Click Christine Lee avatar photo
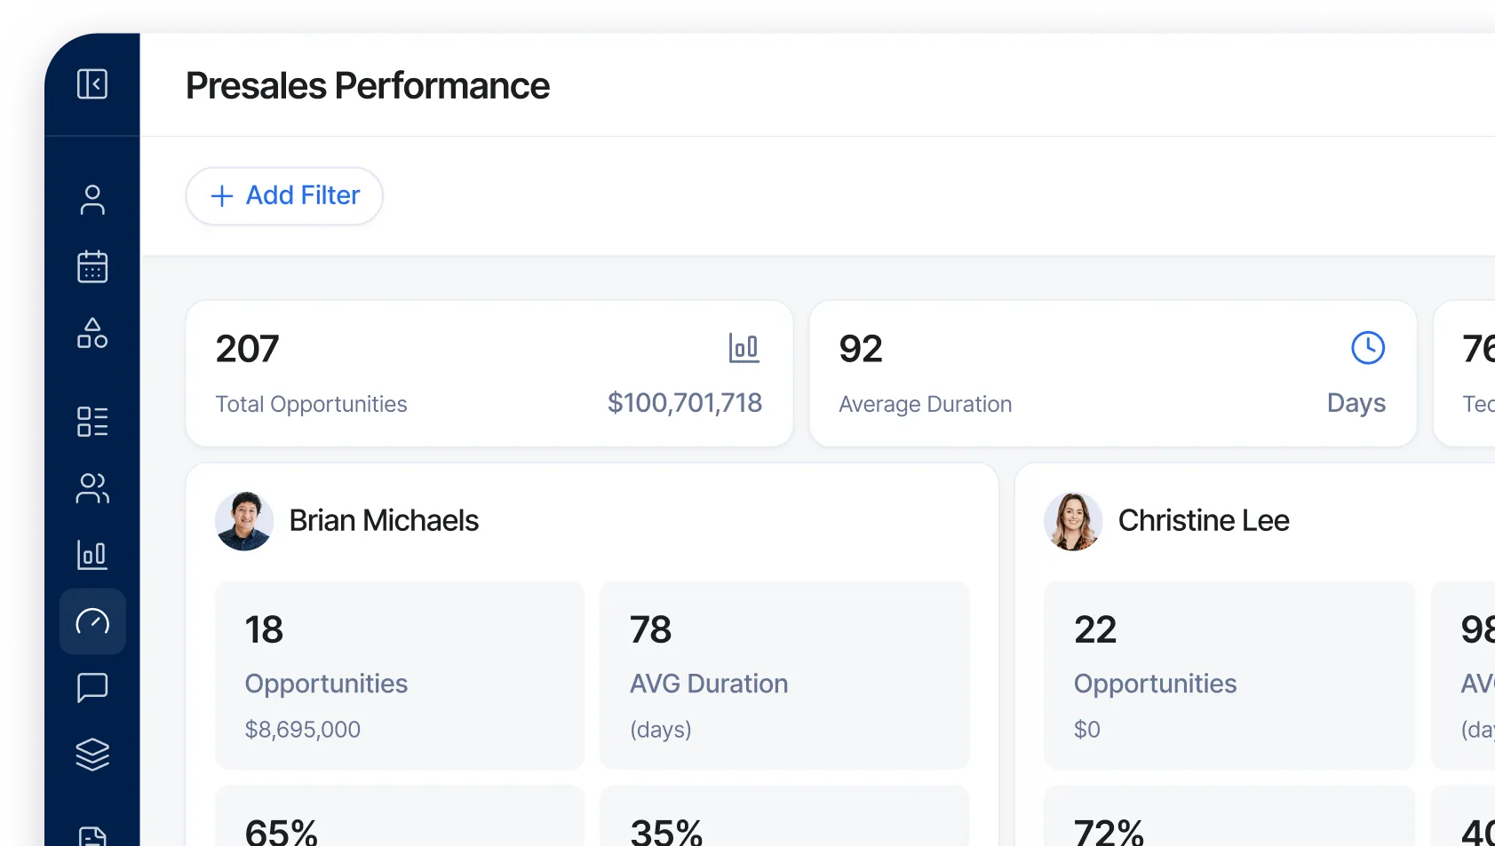The image size is (1495, 846). pyautogui.click(x=1072, y=520)
